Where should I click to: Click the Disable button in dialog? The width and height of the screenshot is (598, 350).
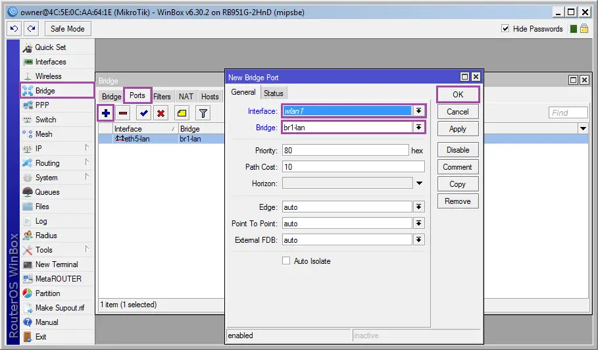(458, 150)
